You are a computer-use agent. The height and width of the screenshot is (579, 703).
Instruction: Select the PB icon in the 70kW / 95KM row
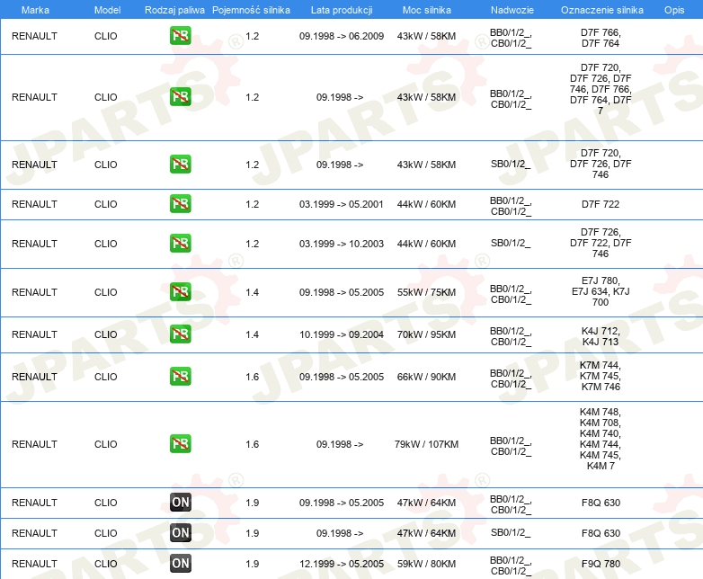[x=180, y=334]
